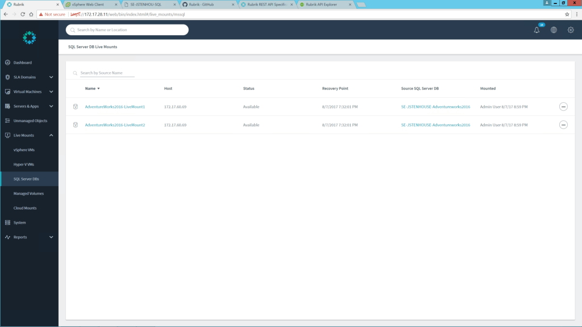
Task: Select vSphere VMs in sidebar
Action: click(x=24, y=150)
